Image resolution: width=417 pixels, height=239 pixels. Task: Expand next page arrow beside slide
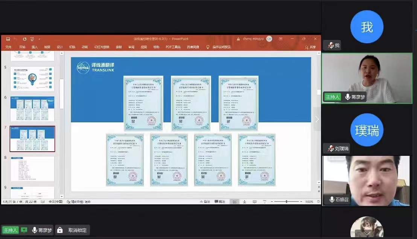click(x=317, y=119)
